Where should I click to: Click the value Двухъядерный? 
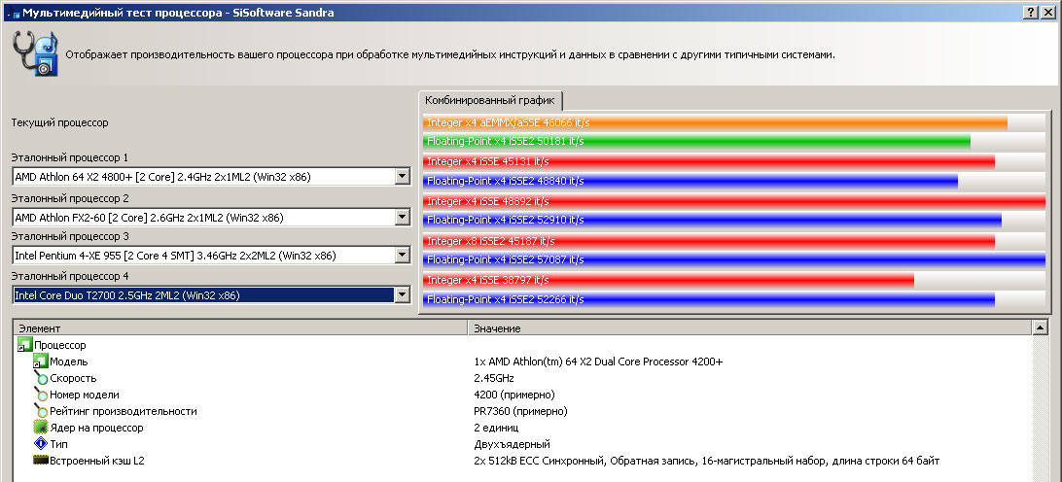coord(512,444)
